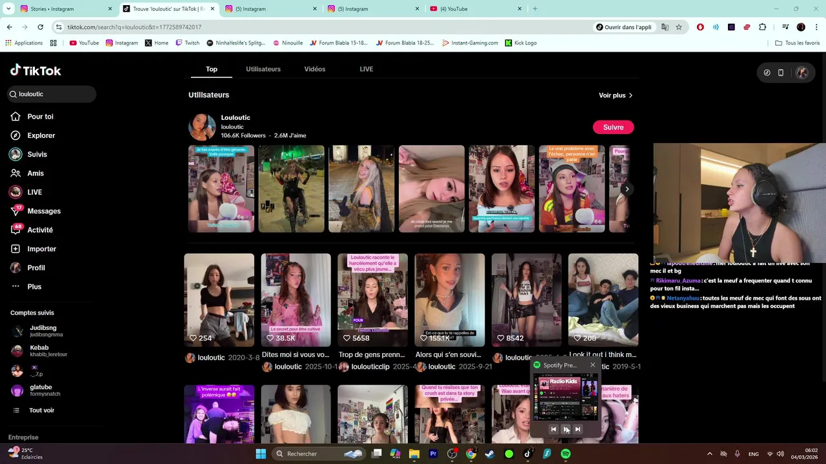Switch to the Vidéos tab
This screenshot has width=826, height=464.
pos(315,69)
